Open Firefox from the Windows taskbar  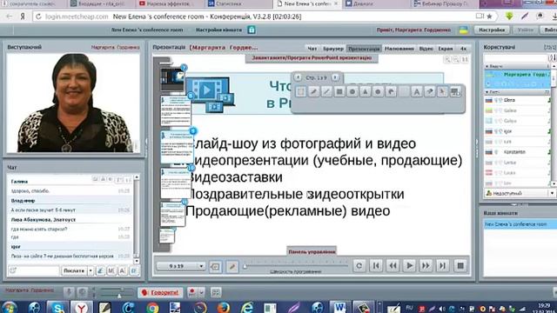223,307
